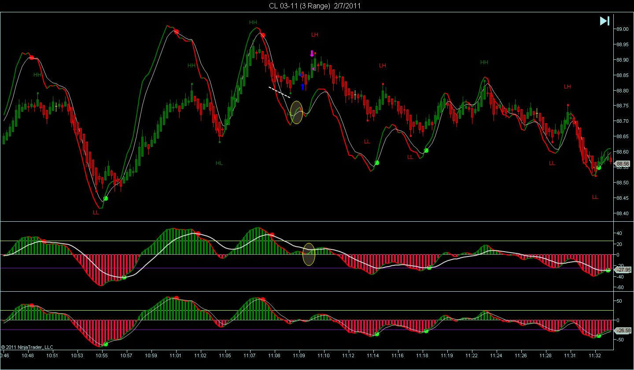This screenshot has width=634, height=370.
Task: Click the 11:32 time axis label
Action: [595, 355]
